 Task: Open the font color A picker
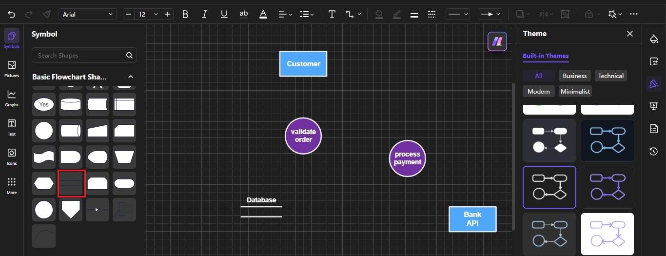pyautogui.click(x=263, y=14)
